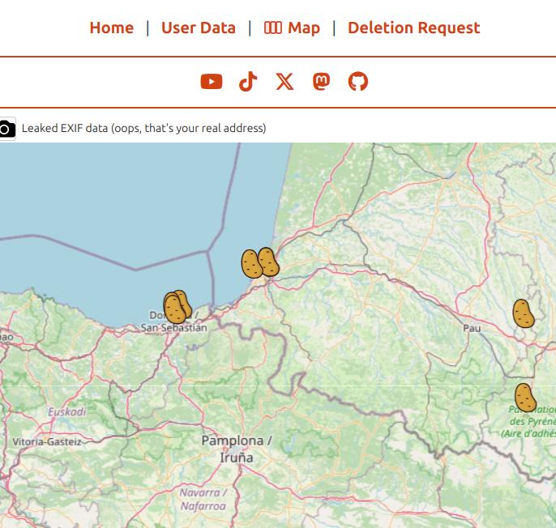The image size is (556, 528).
Task: Visit the GitHub icon link
Action: pyautogui.click(x=357, y=82)
